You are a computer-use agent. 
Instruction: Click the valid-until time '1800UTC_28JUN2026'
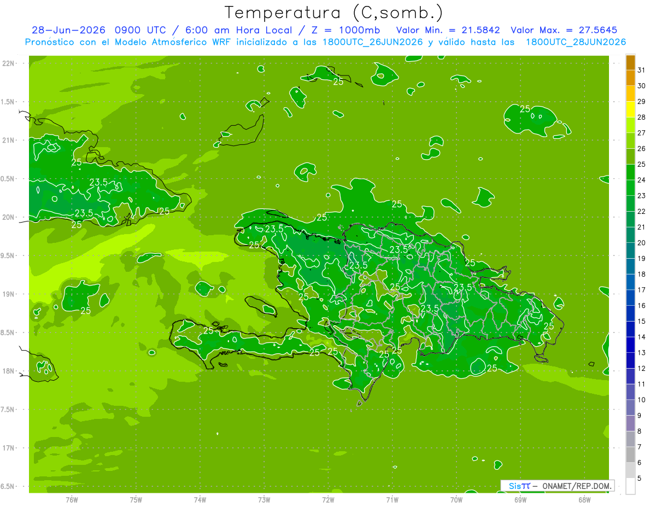coord(576,42)
